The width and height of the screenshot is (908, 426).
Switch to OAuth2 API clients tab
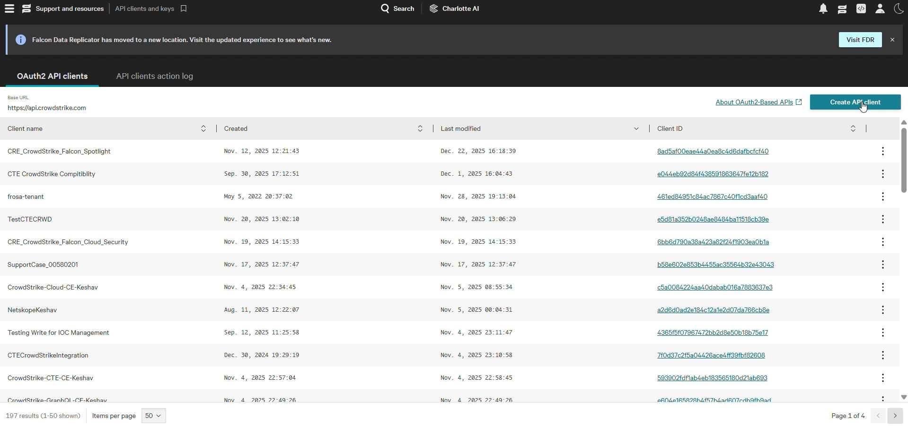[52, 76]
